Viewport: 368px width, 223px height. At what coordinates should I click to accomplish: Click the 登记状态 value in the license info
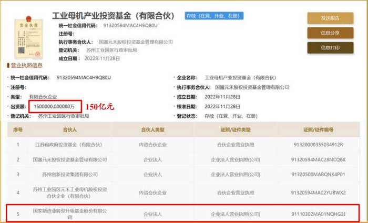pyautogui.click(x=231, y=116)
